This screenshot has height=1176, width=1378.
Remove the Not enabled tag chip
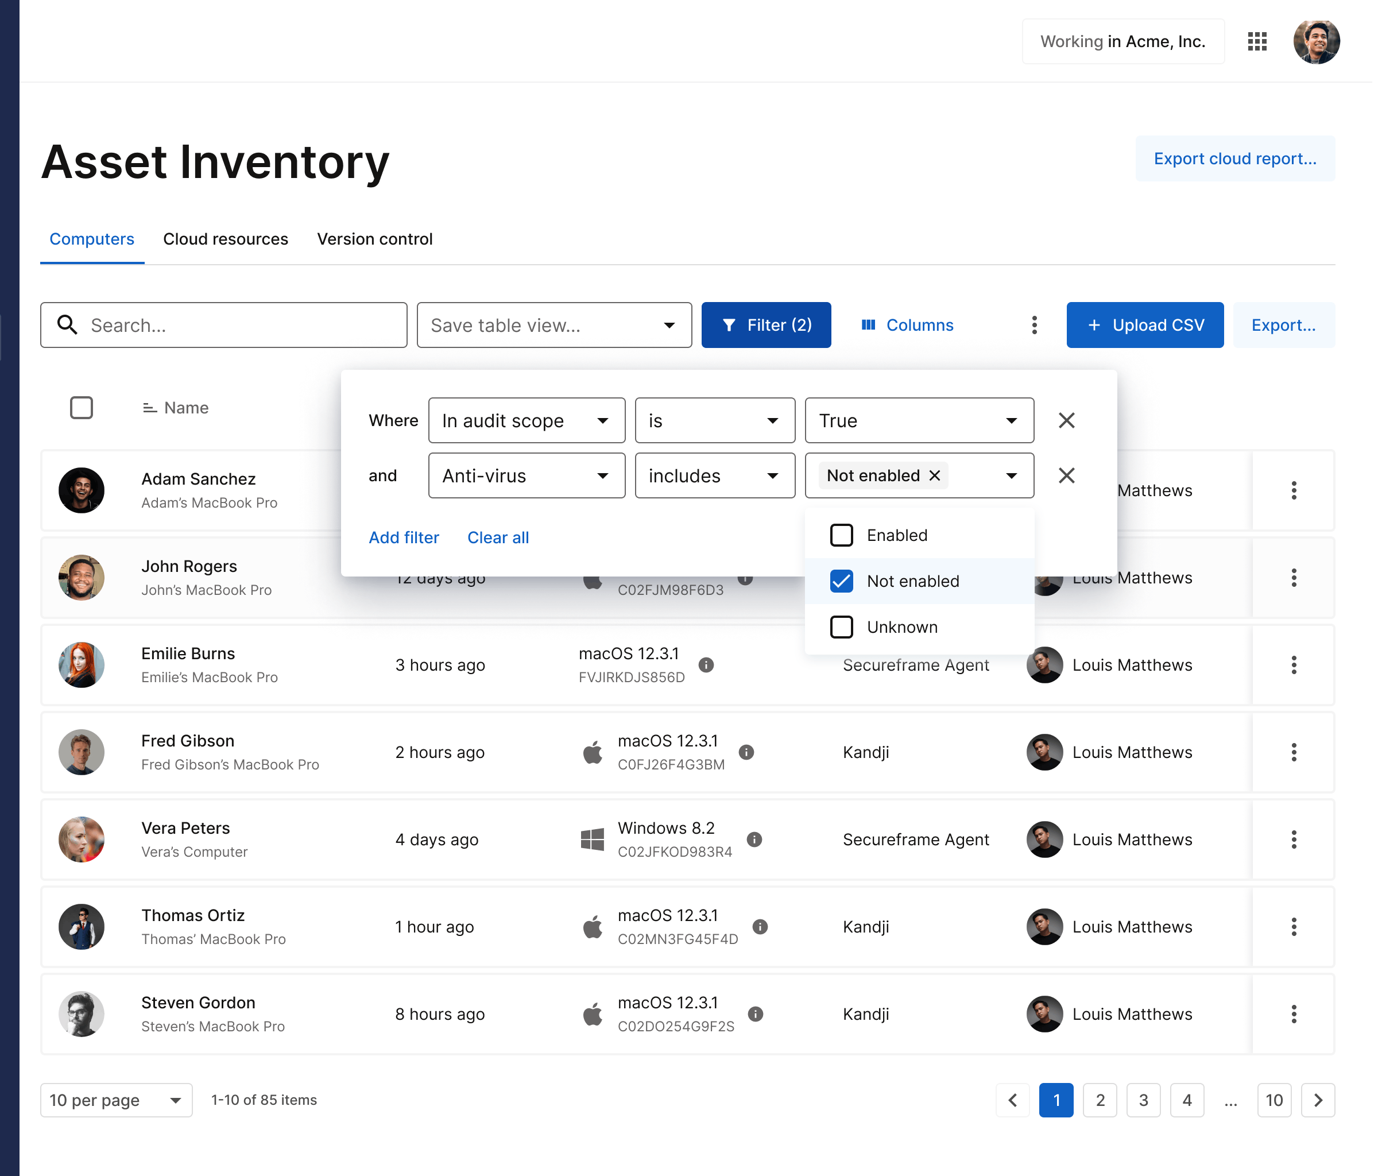point(934,475)
